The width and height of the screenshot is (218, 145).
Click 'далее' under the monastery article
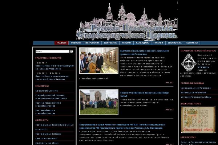coord(169,109)
